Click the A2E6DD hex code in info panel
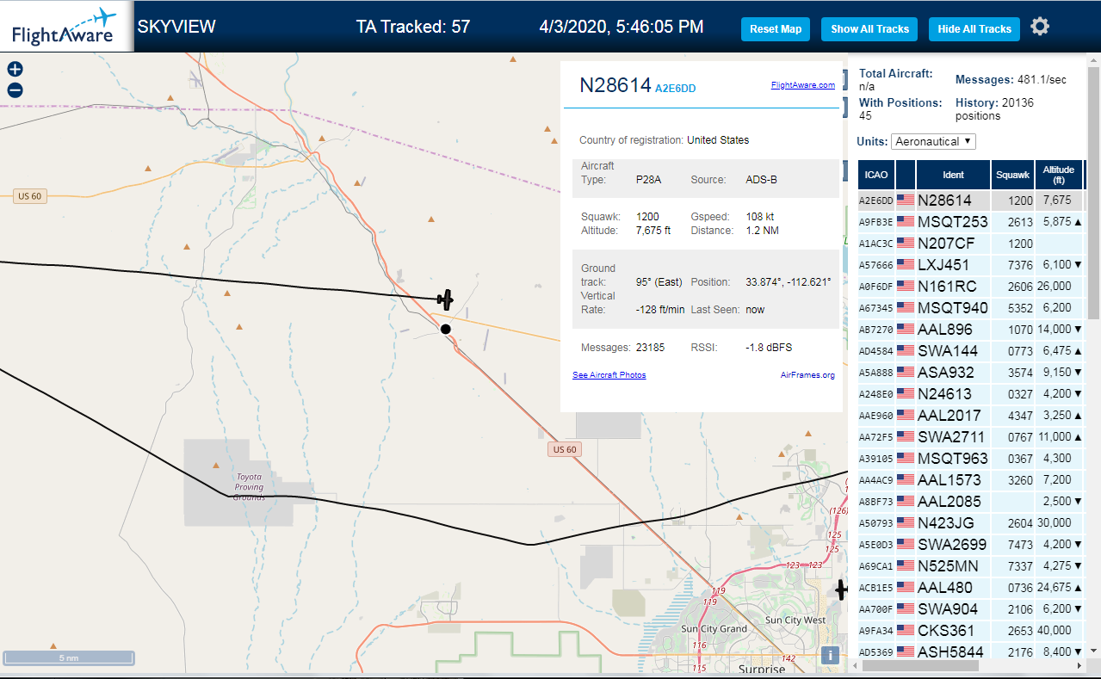 pyautogui.click(x=675, y=88)
